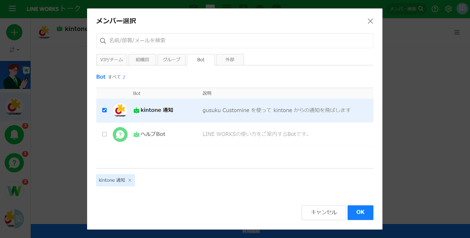Remove kintone 通知 chip with its X
This screenshot has height=238, width=470.
pos(130,180)
